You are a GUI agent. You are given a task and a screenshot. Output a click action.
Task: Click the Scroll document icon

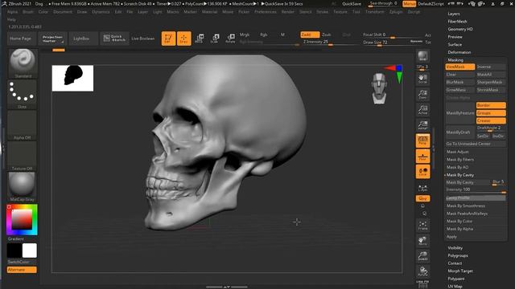pyautogui.click(x=422, y=79)
